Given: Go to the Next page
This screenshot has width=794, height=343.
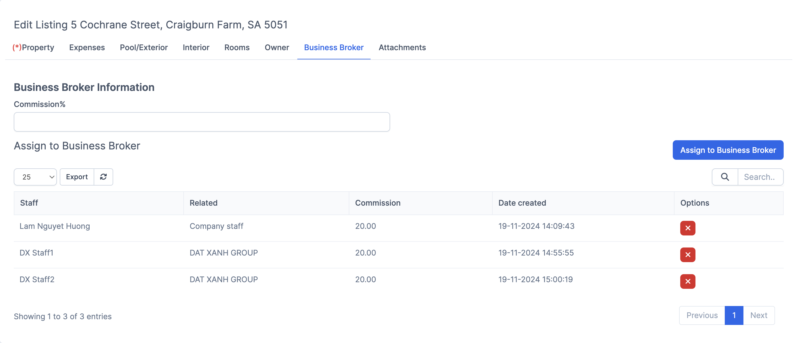Looking at the screenshot, I should (759, 315).
